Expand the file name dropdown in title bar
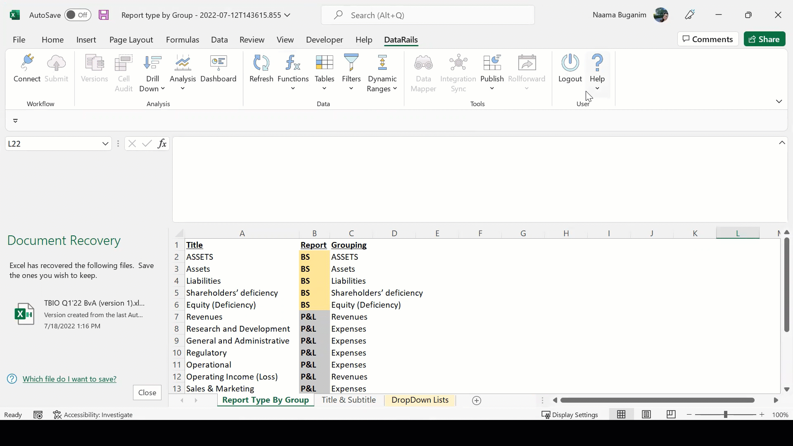 tap(287, 15)
